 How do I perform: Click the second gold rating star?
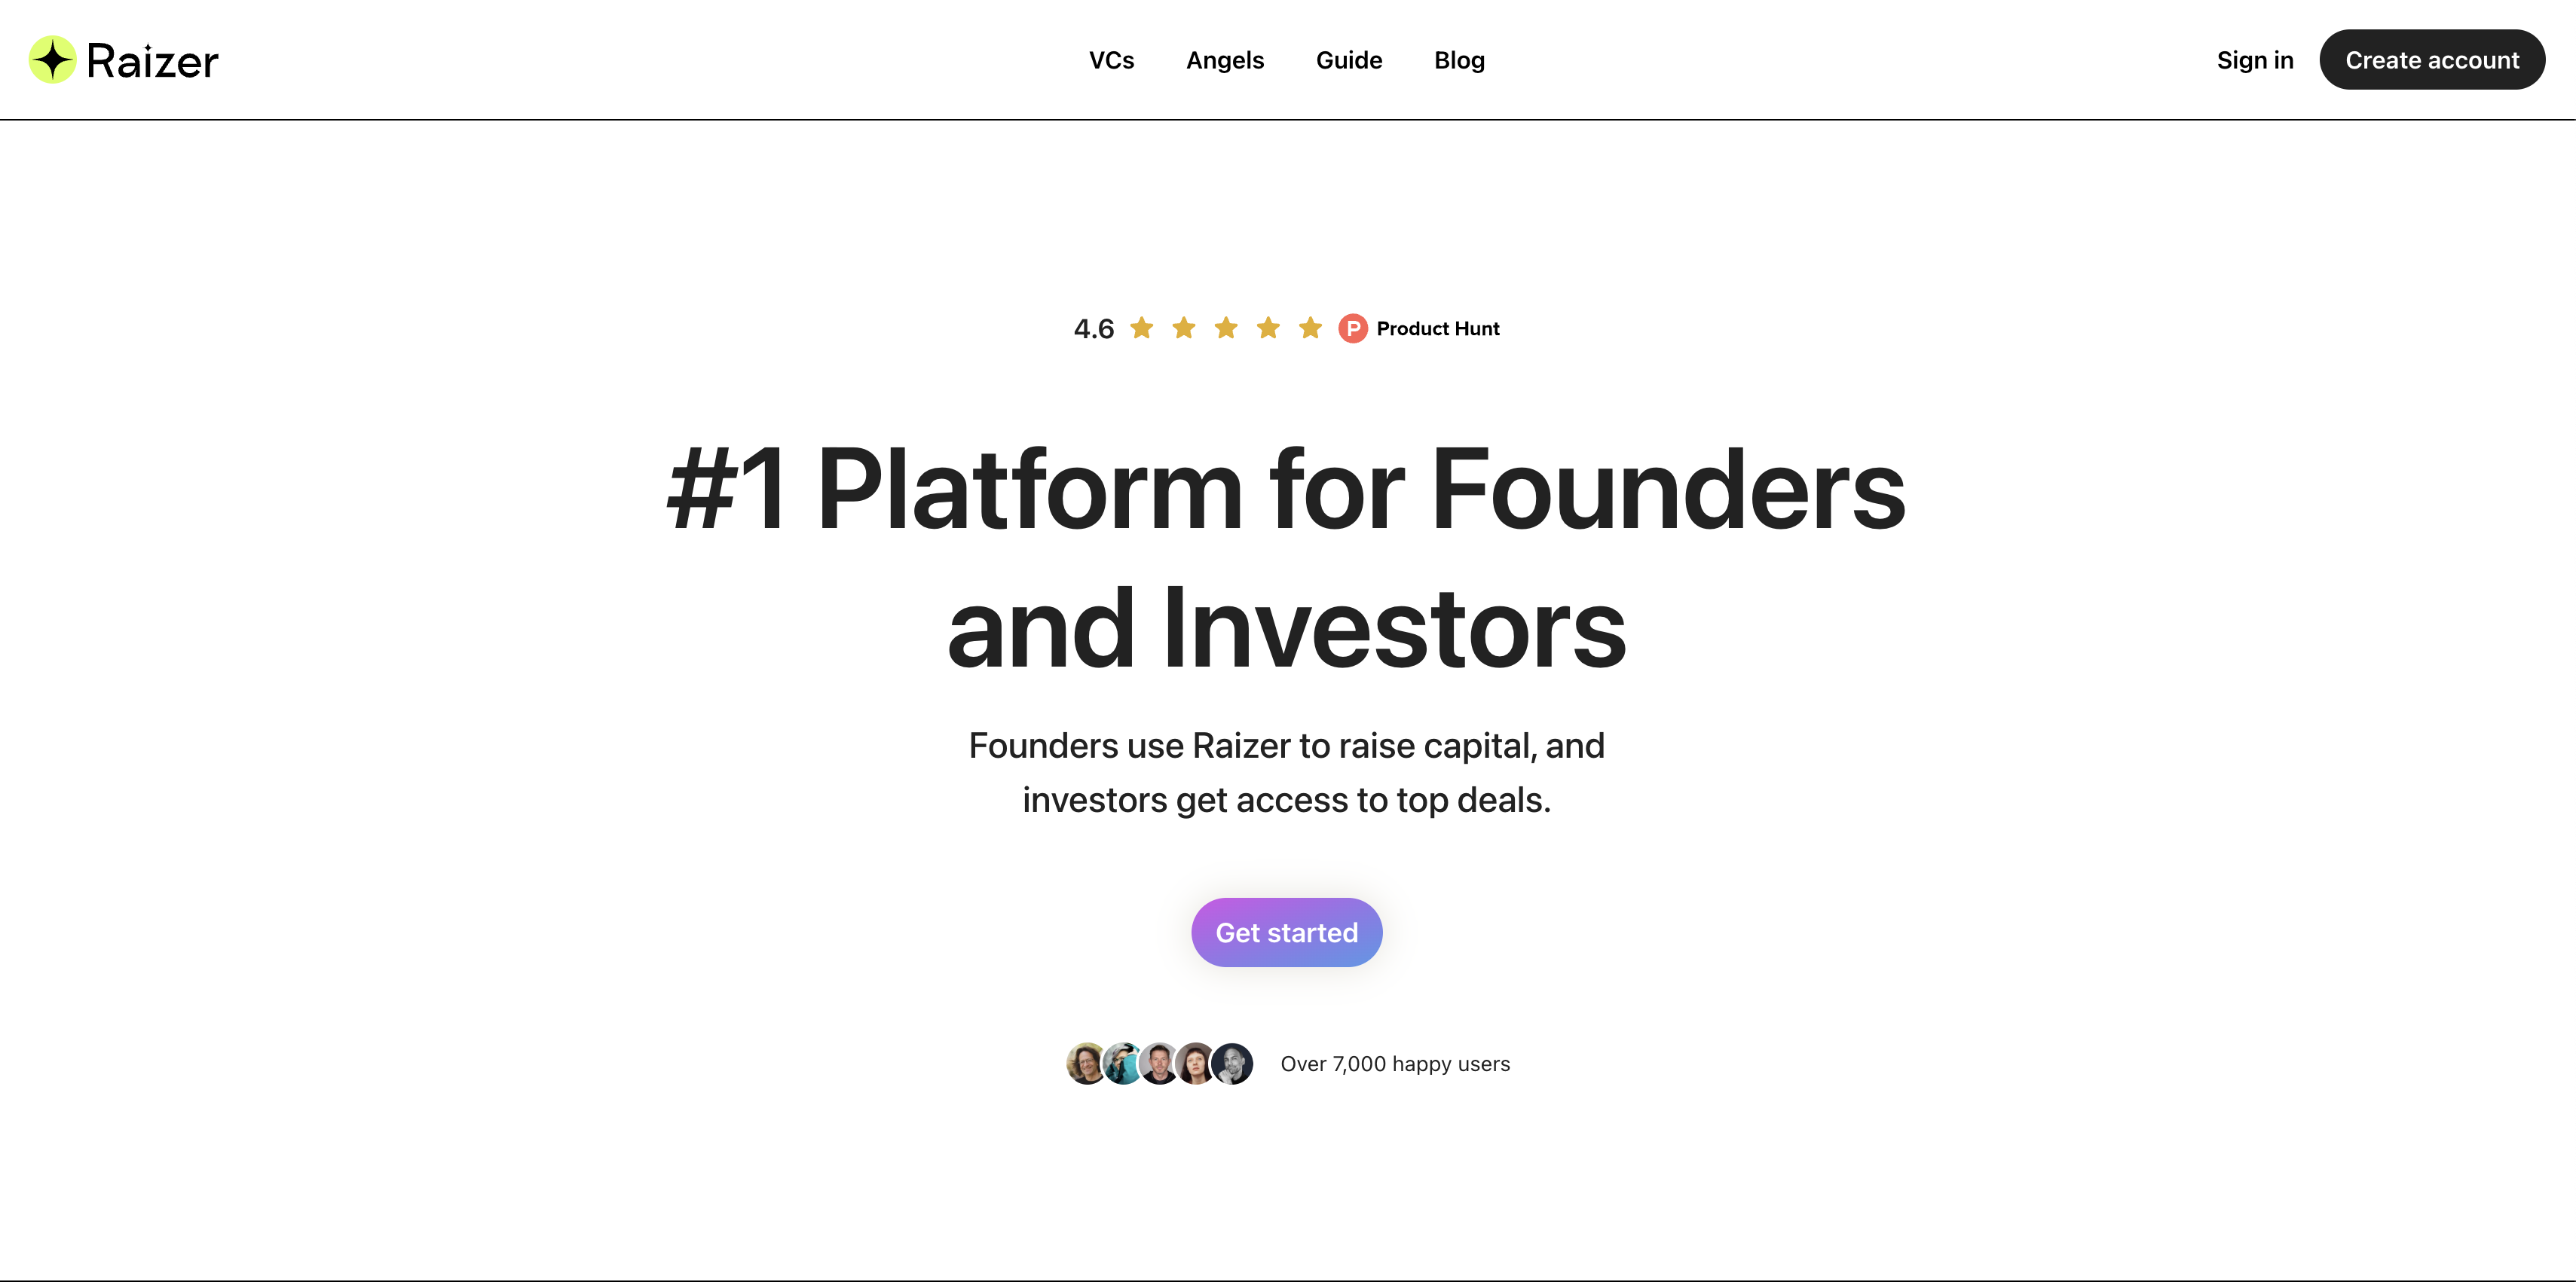[1184, 328]
